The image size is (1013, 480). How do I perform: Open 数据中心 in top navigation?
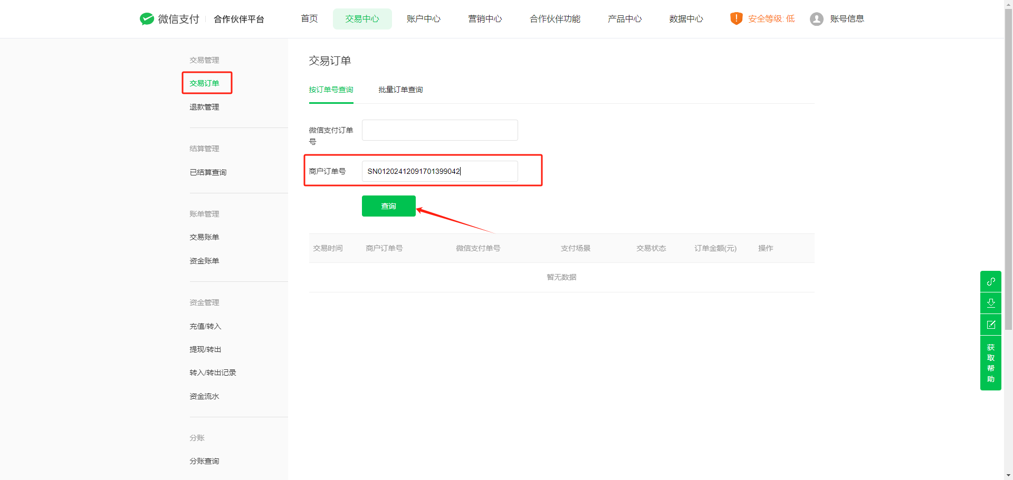pyautogui.click(x=686, y=19)
